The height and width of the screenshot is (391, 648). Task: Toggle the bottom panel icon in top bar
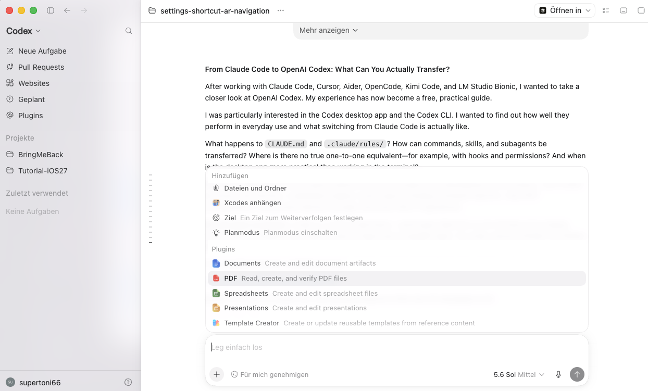click(x=624, y=10)
